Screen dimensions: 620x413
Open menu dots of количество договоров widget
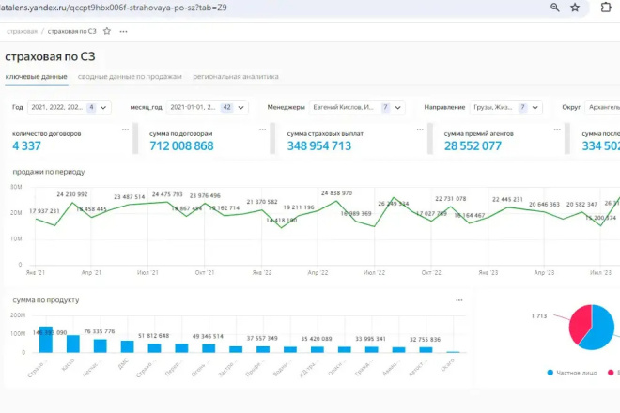click(125, 130)
